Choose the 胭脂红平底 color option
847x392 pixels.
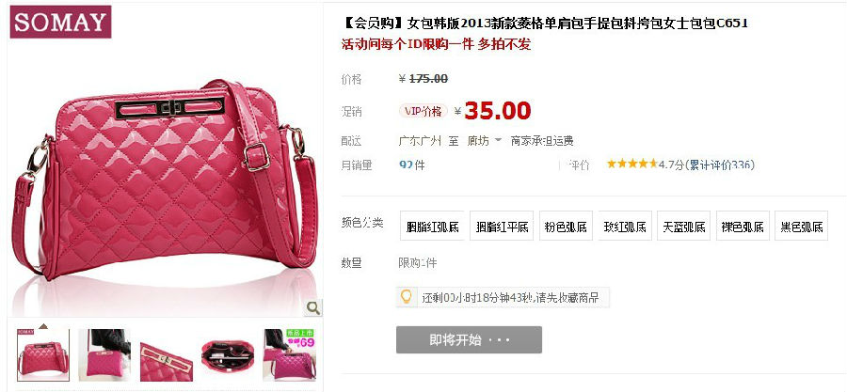click(502, 226)
